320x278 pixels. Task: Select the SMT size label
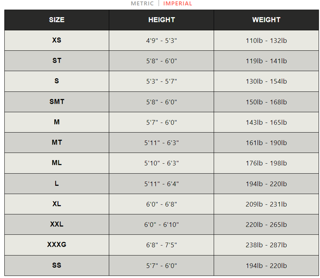pyautogui.click(x=56, y=102)
